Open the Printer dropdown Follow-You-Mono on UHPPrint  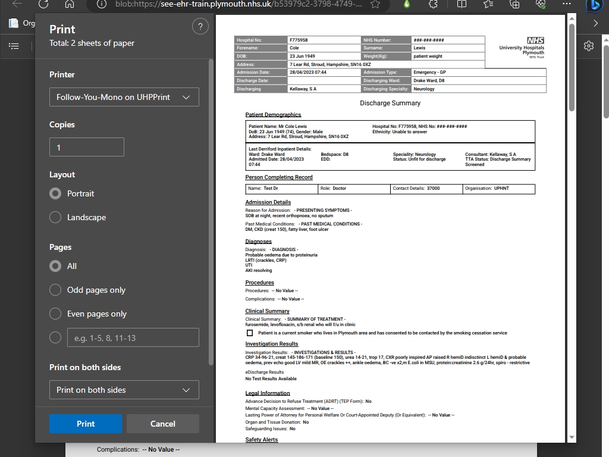(x=124, y=97)
